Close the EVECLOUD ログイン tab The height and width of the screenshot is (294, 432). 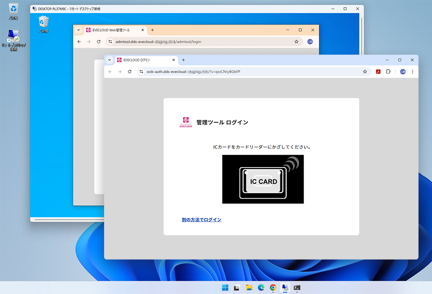174,60
